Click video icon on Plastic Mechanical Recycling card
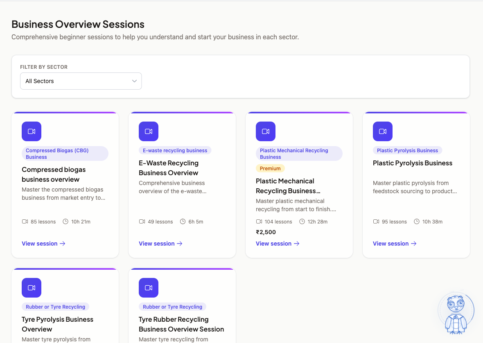The image size is (483, 343). tap(266, 131)
